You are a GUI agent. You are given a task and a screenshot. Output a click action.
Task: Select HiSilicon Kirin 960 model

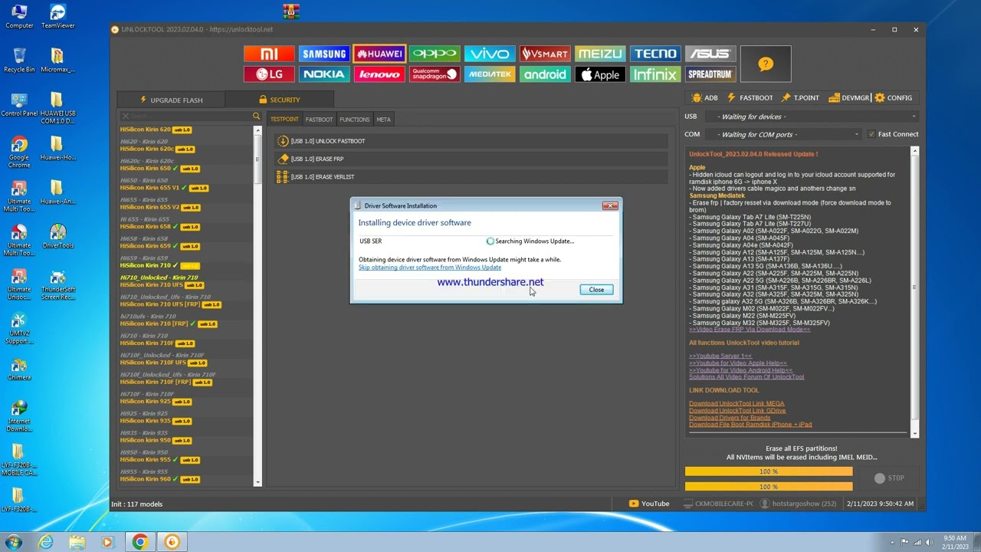click(x=159, y=479)
